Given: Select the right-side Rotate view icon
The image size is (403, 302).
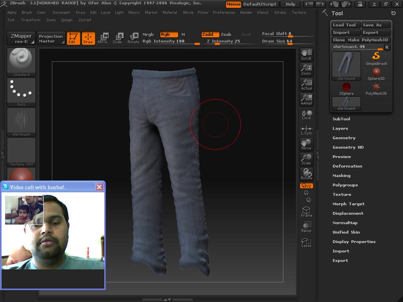Looking at the screenshot, I should tap(306, 174).
